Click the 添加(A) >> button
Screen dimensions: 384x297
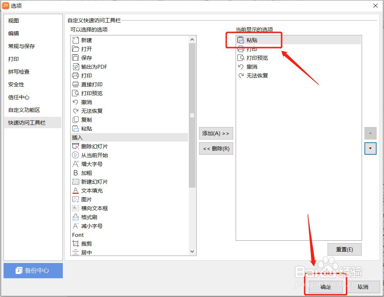[216, 133]
